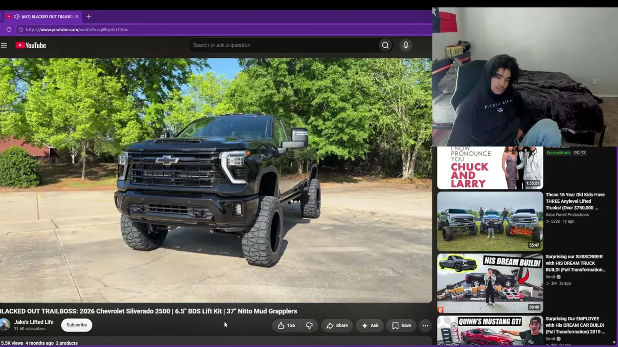Start voice search with the microphone icon
The image size is (618, 347).
(406, 45)
